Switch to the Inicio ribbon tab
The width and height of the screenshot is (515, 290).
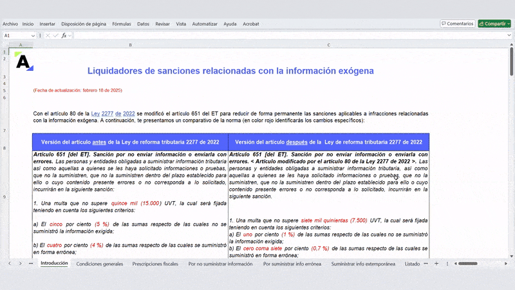(28, 24)
